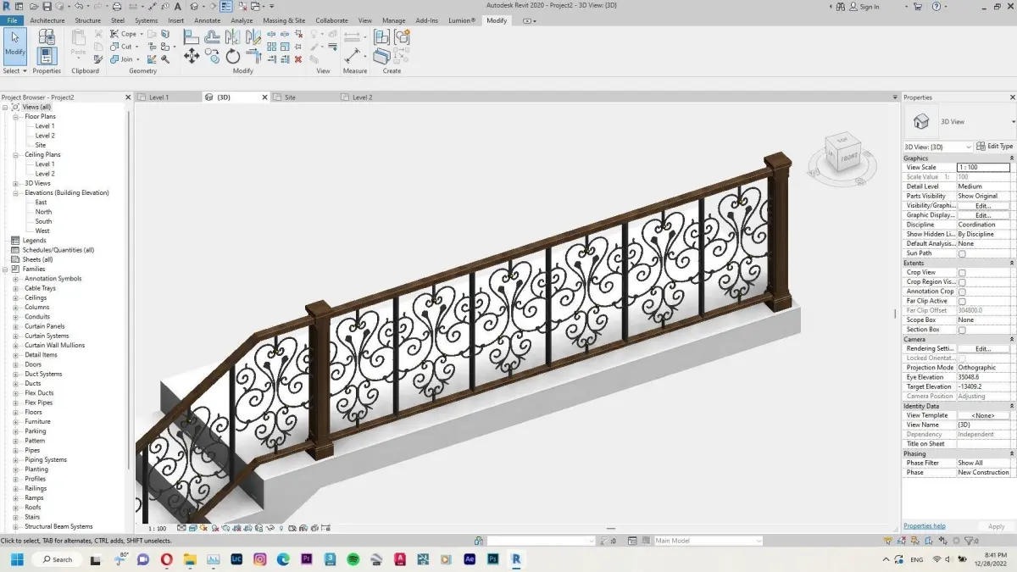Screen dimensions: 1017x572
Task: Toggle Crop Region Visible checkbox
Action: [962, 282]
